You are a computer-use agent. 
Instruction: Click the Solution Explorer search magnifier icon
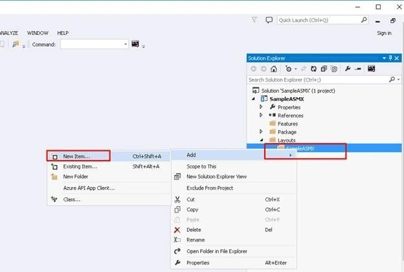[x=392, y=80]
